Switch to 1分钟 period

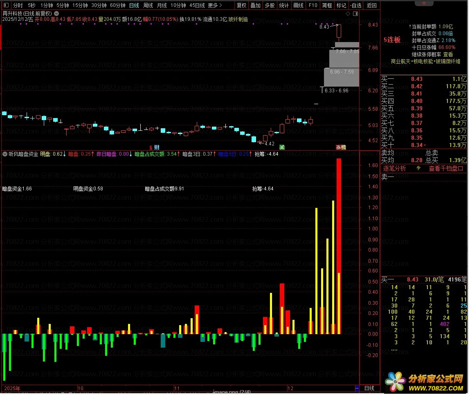coord(47,5)
